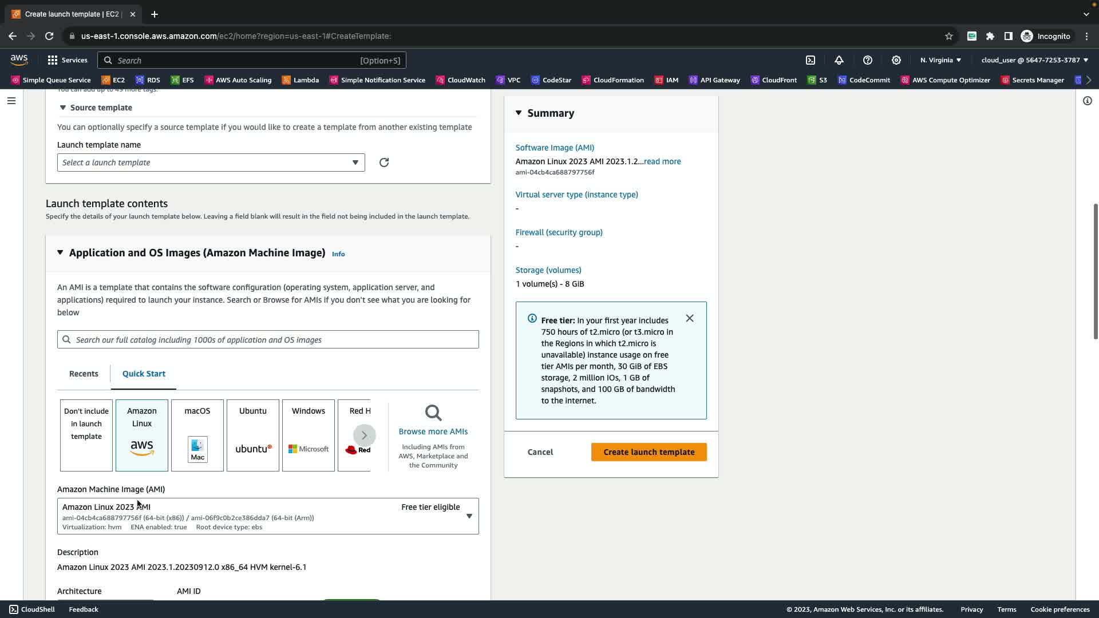1099x618 pixels.
Task: Expand the Amazon Machine Image dropdown
Action: (x=469, y=516)
